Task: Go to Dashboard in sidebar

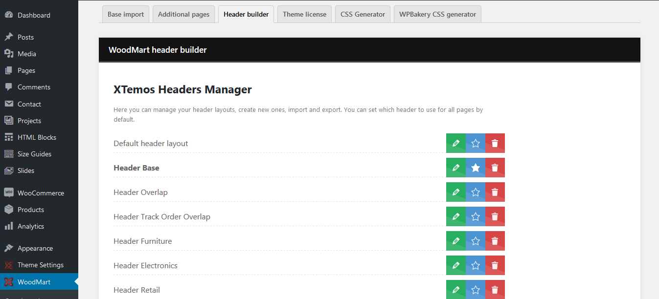Action: pyautogui.click(x=39, y=15)
